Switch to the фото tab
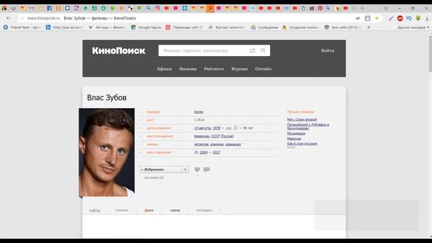The width and height of the screenshot is (432, 243). (149, 210)
